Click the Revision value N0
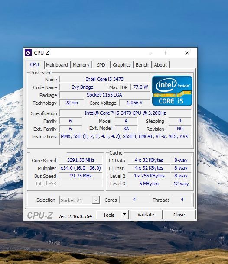Viewport: 228px width, 264px height. click(180, 129)
